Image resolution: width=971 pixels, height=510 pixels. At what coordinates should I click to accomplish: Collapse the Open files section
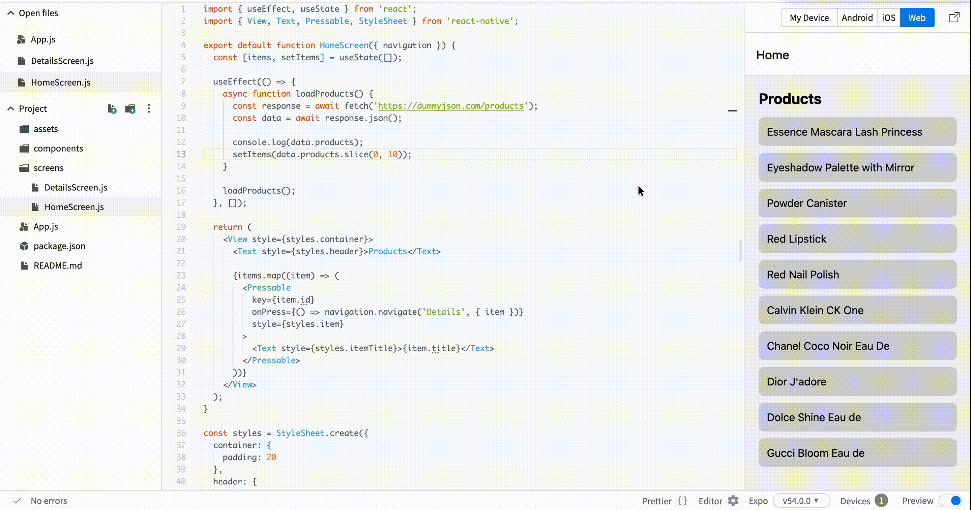(11, 13)
